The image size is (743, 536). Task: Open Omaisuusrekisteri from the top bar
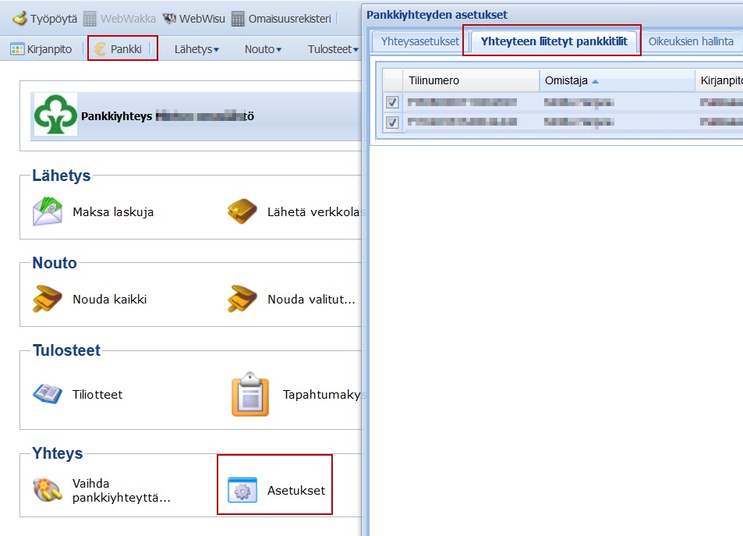pyautogui.click(x=281, y=18)
